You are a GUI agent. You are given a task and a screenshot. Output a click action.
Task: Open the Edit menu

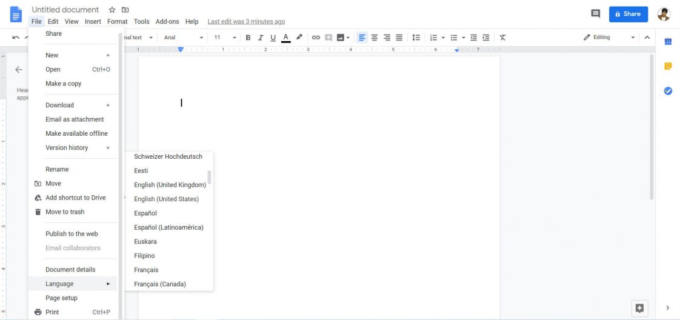[x=53, y=22]
